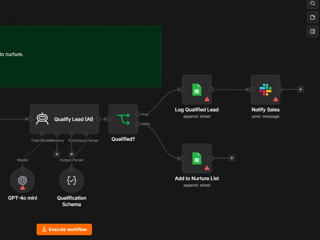
Task: Add a node after Add to Nurture List
Action: pos(232,158)
